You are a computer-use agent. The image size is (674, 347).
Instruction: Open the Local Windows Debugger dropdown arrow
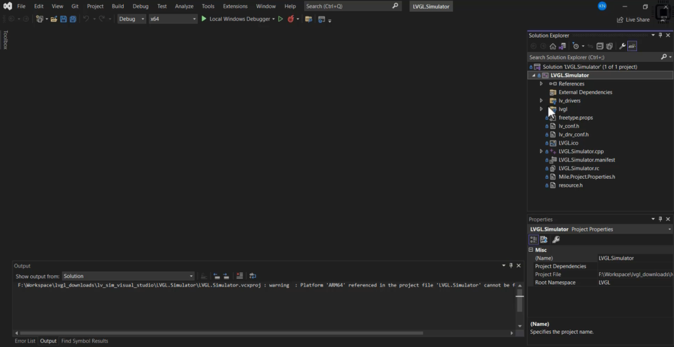coord(273,19)
